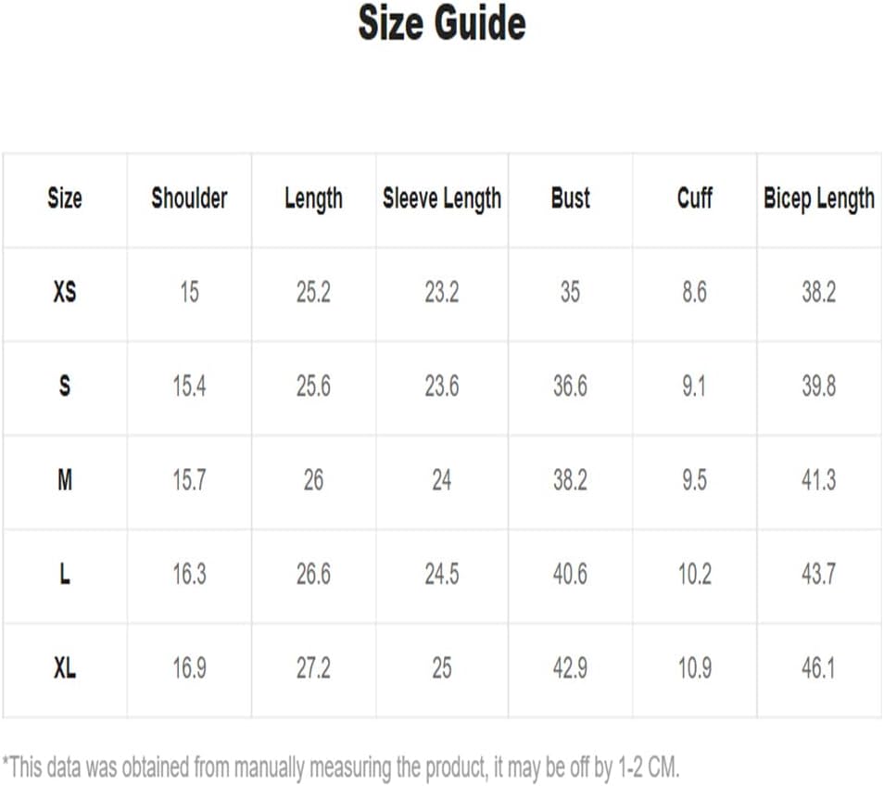Click the XL size row label
The width and height of the screenshot is (884, 786).
coord(65,668)
